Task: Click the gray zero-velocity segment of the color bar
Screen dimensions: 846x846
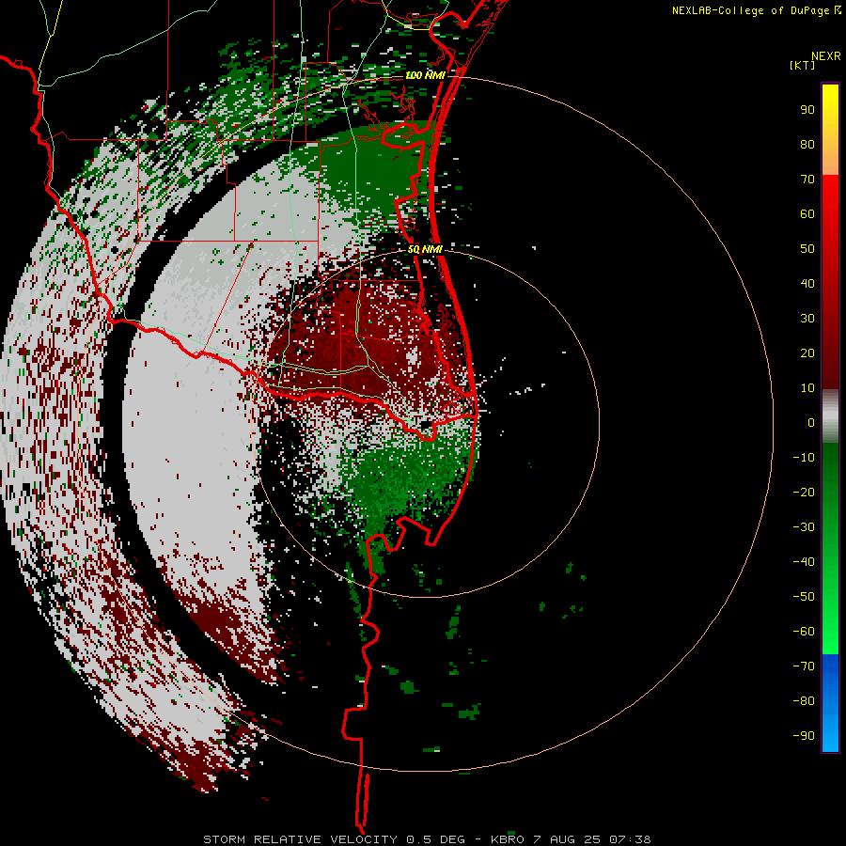Action: 830,416
